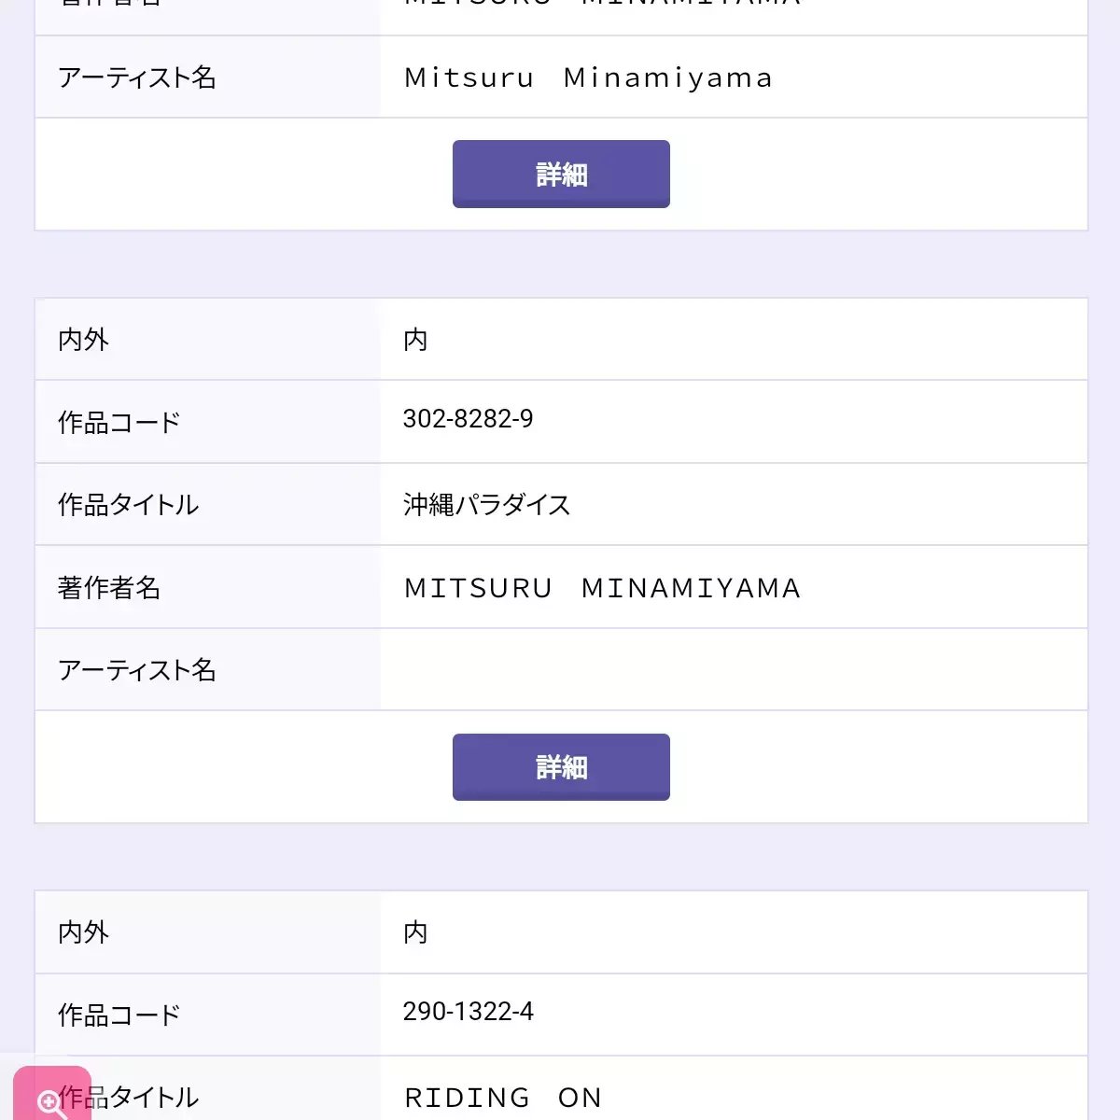Image resolution: width=1120 pixels, height=1120 pixels.
Task: Click the work code 290-1322-4 value
Action: tap(469, 1011)
